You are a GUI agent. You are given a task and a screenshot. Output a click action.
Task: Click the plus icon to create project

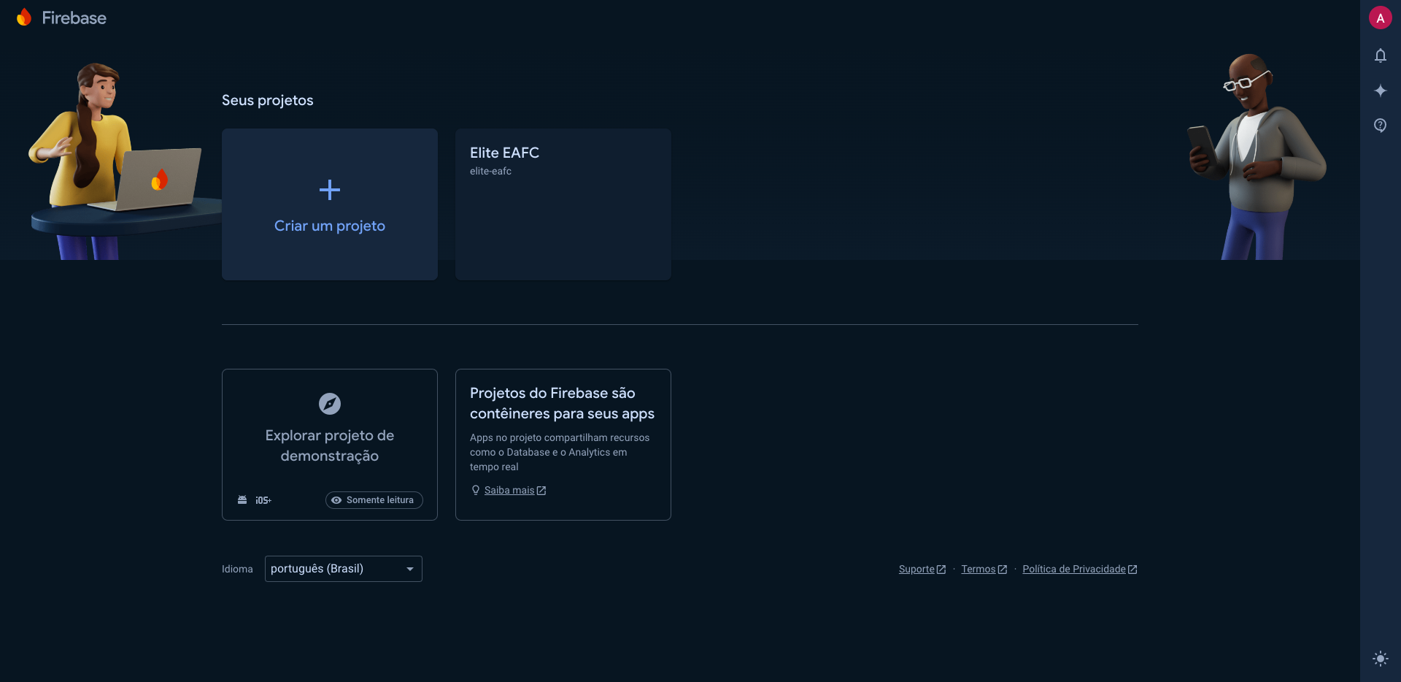pos(330,190)
